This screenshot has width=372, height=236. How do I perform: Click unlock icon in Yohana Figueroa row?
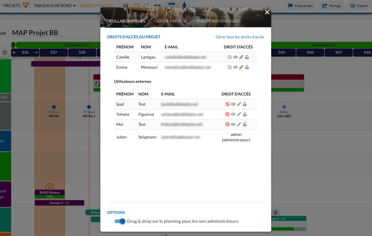click(x=245, y=114)
